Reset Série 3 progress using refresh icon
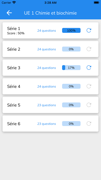 (89, 67)
